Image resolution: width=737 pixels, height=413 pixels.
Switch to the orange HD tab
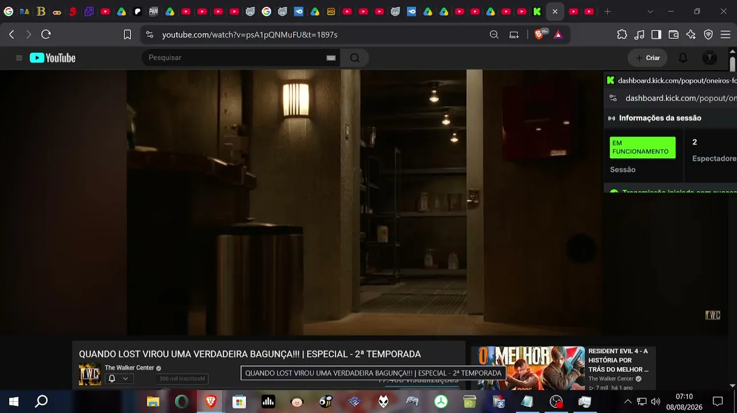pyautogui.click(x=331, y=11)
